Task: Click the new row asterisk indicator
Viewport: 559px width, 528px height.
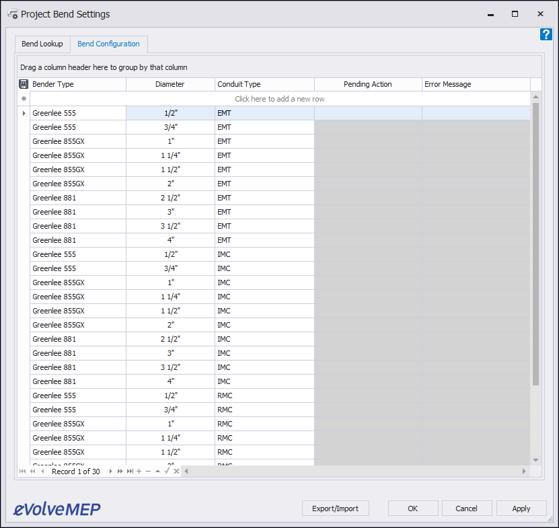Action: (24, 99)
